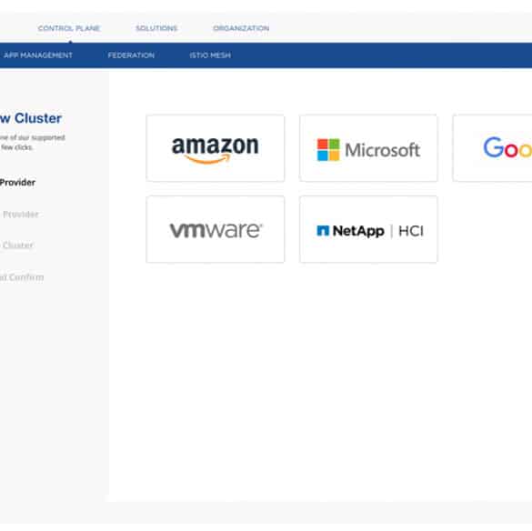Click the bold Provider wizard step

(x=17, y=183)
